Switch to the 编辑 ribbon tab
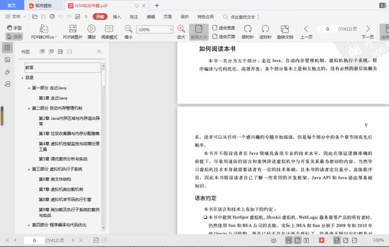The width and height of the screenshot is (389, 247). pos(151,16)
